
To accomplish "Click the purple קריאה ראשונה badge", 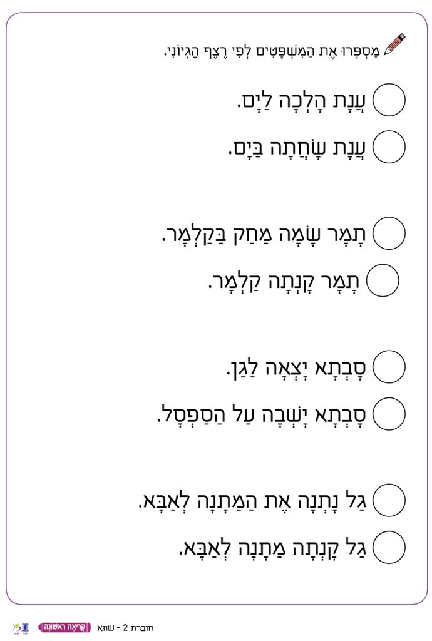I will (x=65, y=627).
